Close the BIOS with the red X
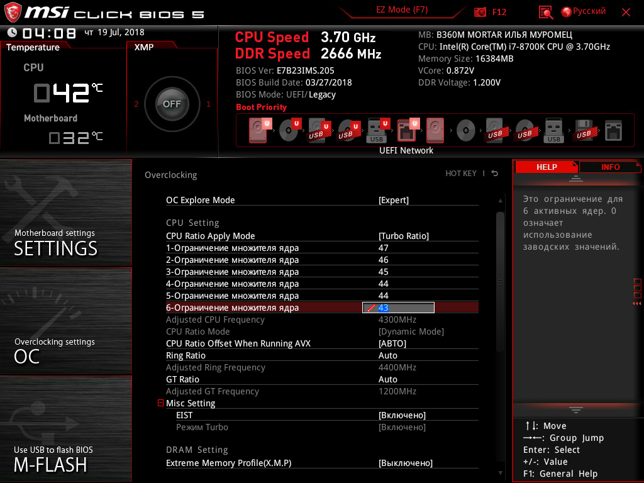 pyautogui.click(x=626, y=13)
